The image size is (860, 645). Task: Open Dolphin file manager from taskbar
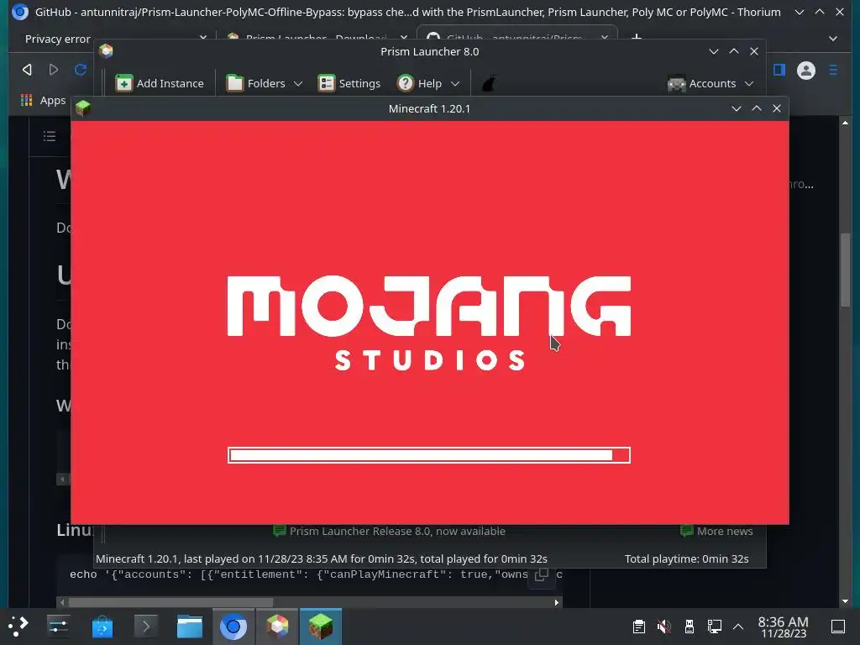pos(190,626)
